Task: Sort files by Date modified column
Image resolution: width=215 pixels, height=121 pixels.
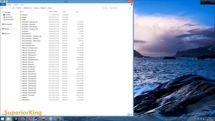Action: point(53,12)
